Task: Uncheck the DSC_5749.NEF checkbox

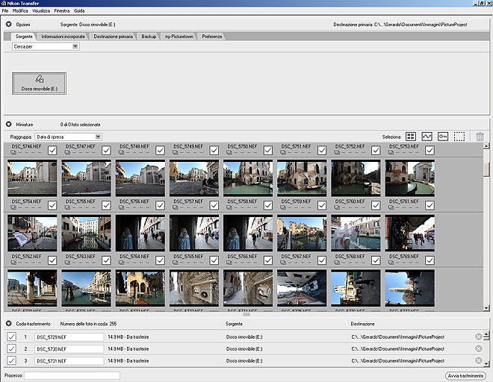Action: (214, 151)
